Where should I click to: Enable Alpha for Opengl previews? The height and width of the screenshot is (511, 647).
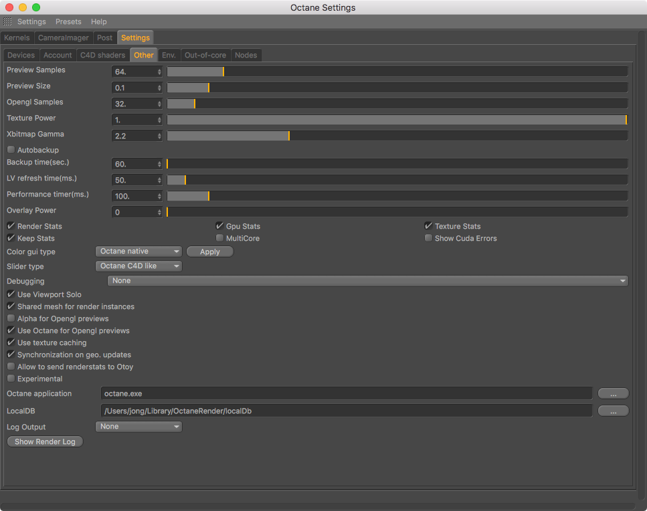[x=11, y=318]
